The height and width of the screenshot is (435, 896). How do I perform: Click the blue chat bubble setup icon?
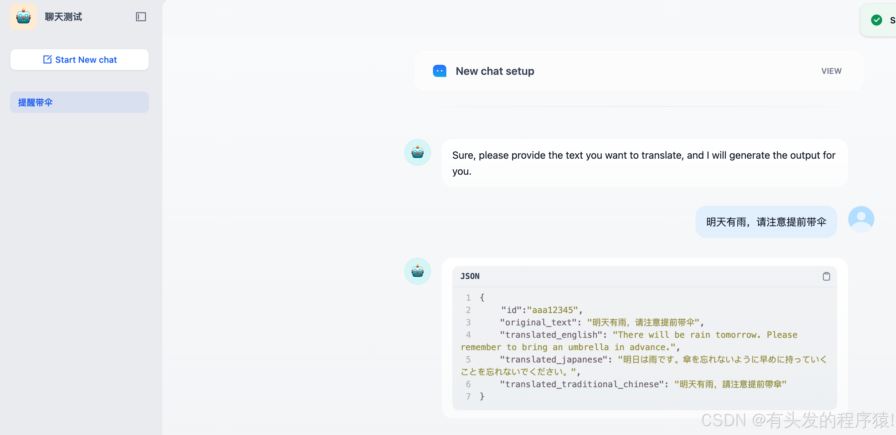[x=439, y=71]
